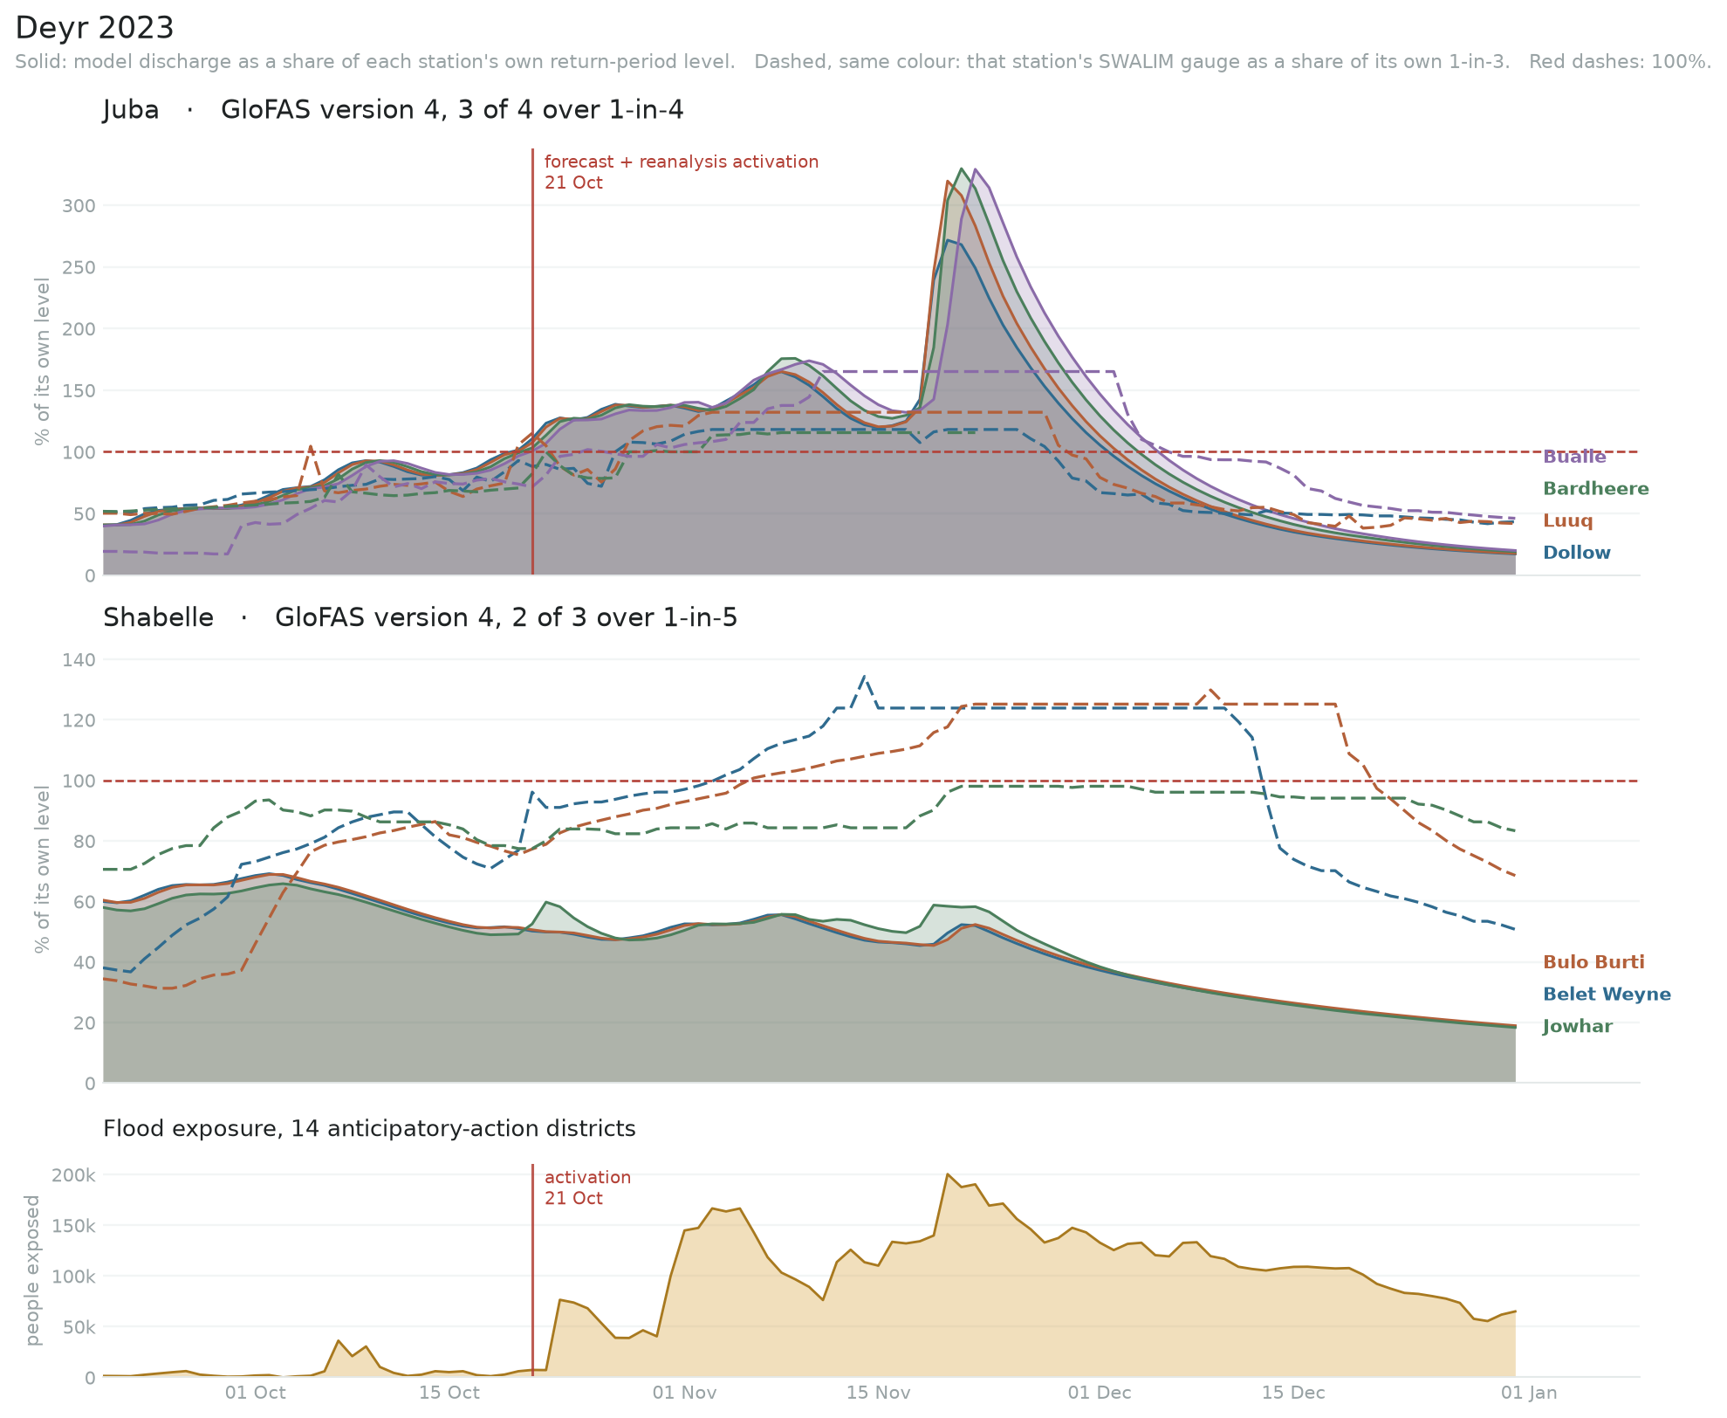Click the '01 Dec' x-axis tick label
Image resolution: width=1727 pixels, height=1418 pixels.
click(1100, 1393)
